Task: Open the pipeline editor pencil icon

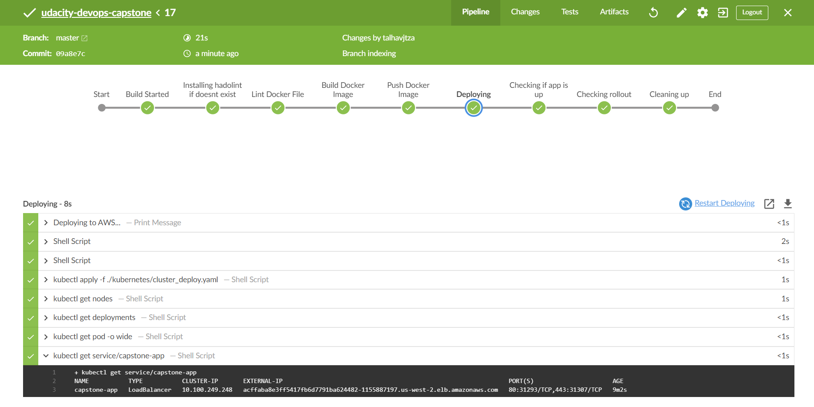Action: click(681, 13)
